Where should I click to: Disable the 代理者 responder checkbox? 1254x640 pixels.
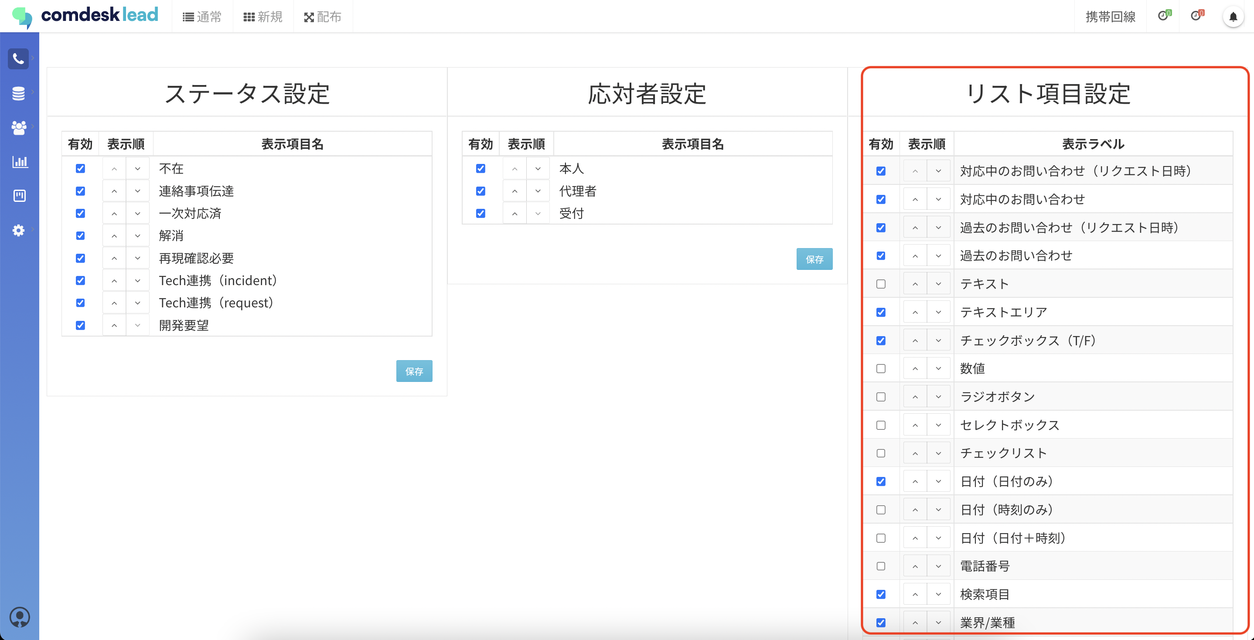[480, 191]
